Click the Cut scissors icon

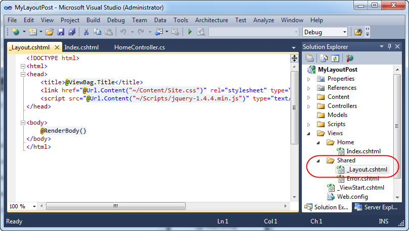pyautogui.click(x=86, y=32)
